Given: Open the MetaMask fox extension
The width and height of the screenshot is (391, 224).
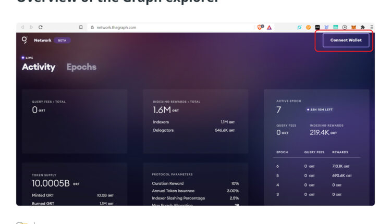Looking at the screenshot, I should click(x=353, y=27).
